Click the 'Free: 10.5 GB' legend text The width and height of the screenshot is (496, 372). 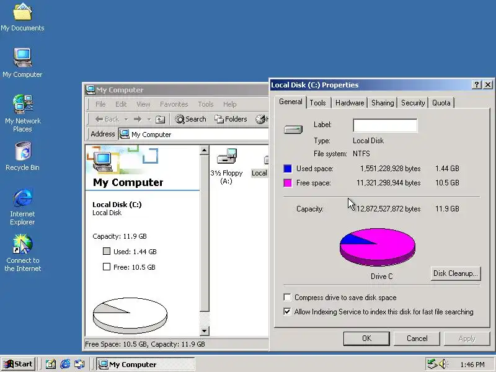[135, 267]
